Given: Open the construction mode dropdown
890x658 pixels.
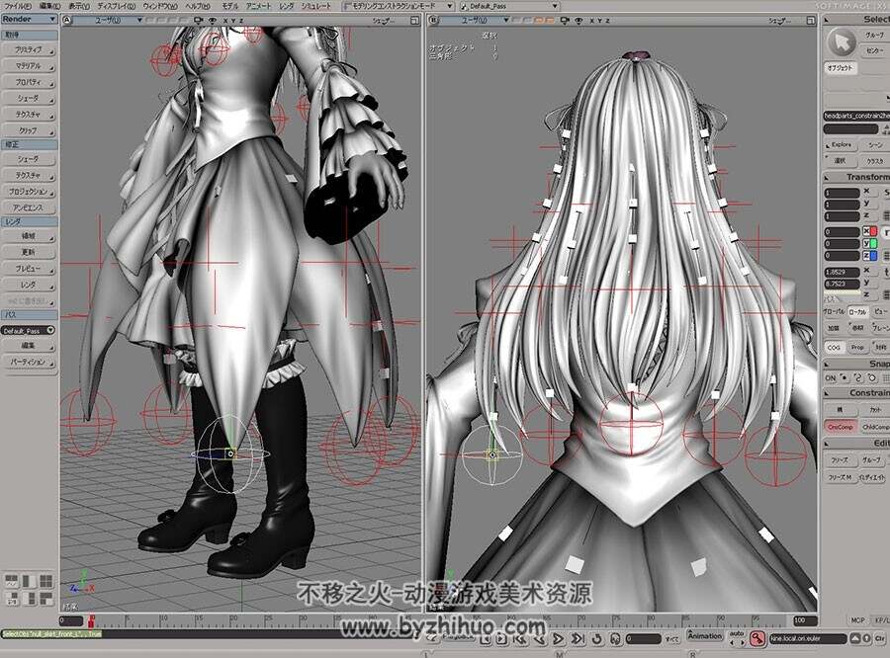Looking at the screenshot, I should pos(398,6).
